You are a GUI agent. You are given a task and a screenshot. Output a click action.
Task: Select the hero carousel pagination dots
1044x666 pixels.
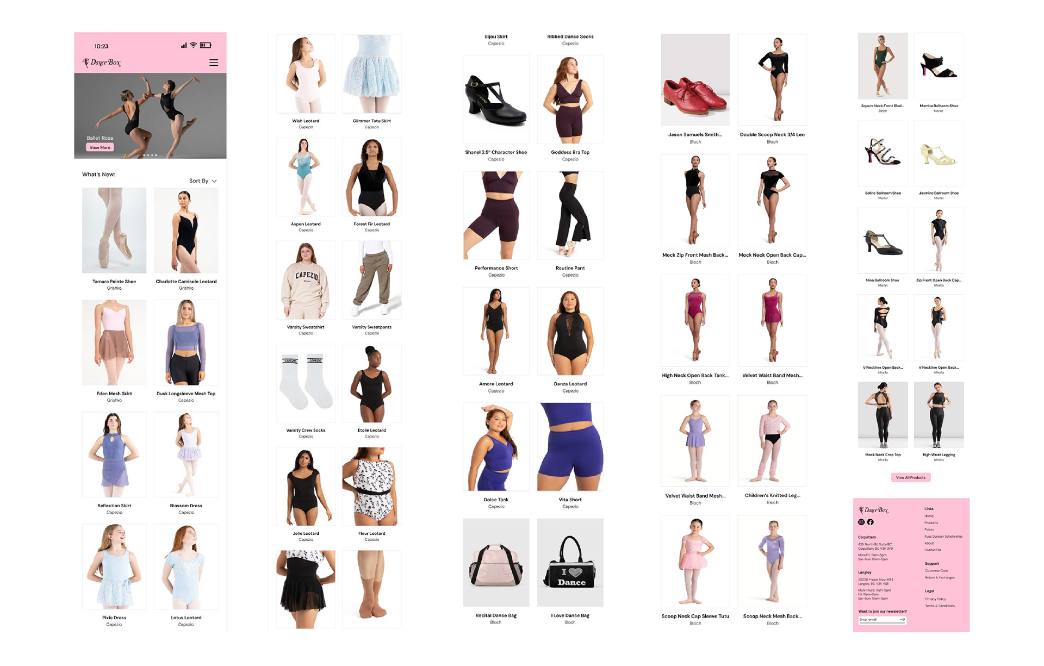tap(150, 155)
